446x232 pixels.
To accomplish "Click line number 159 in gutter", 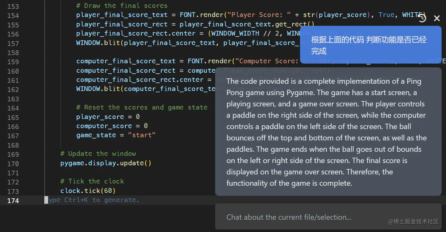I will click(13, 62).
